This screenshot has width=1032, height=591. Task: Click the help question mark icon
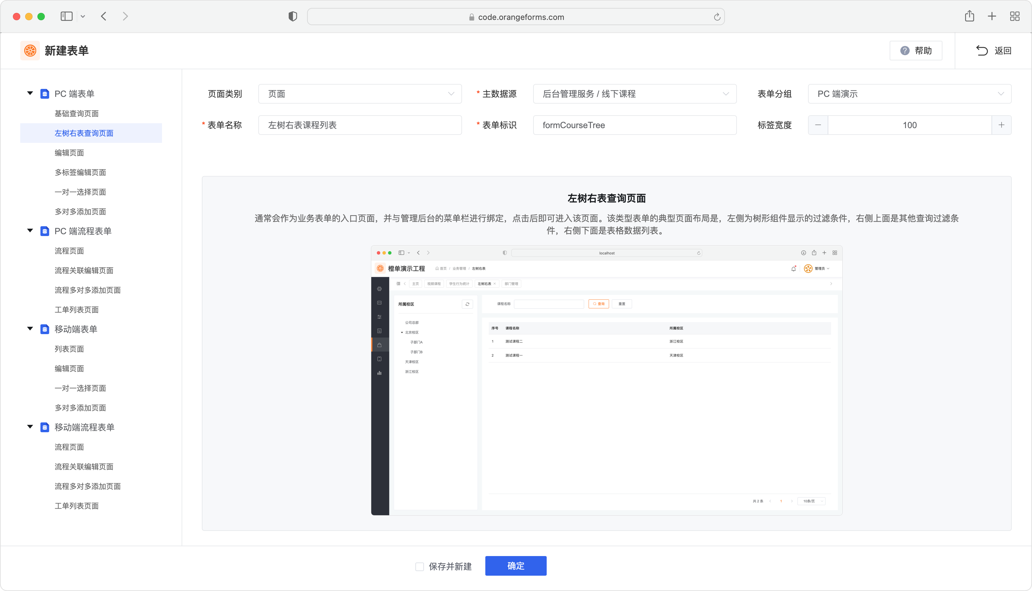click(x=904, y=51)
